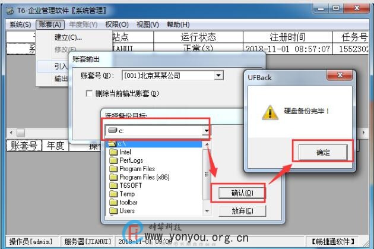
Task: Open the c: drive selector dropdown
Action: 206,131
